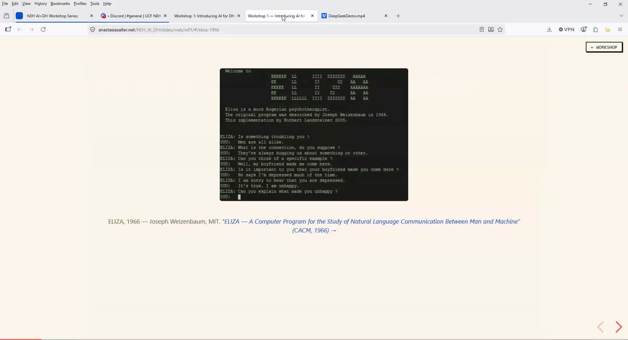Open the Tools menu

95,4
